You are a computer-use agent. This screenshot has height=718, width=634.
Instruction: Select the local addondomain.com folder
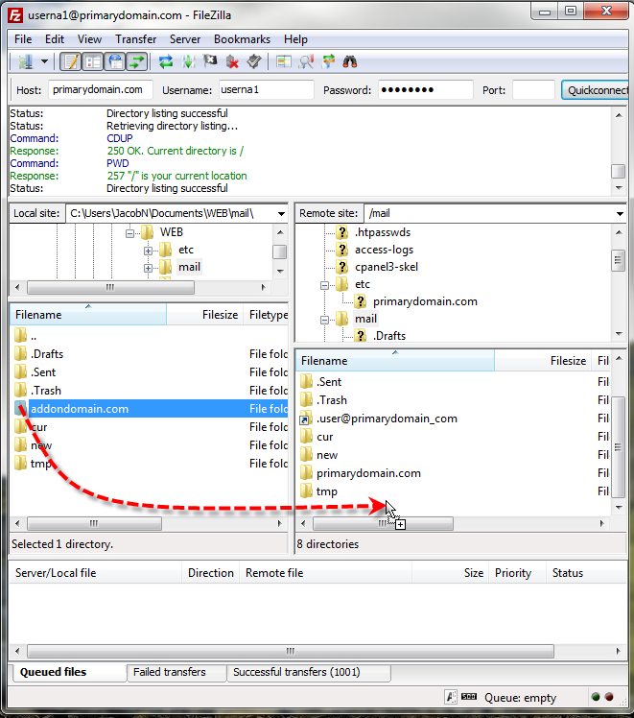[149, 409]
